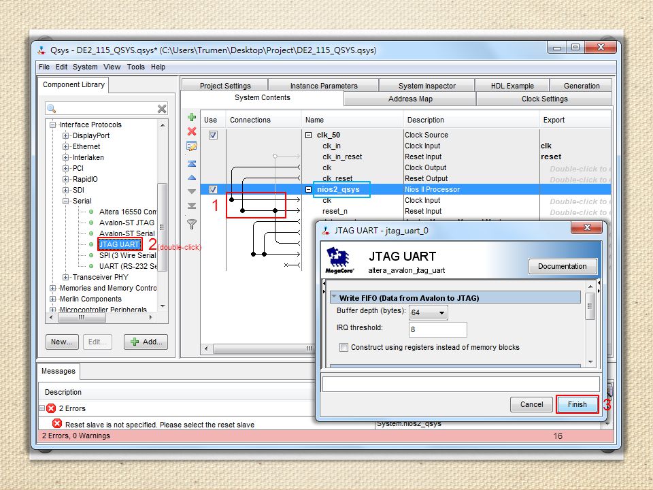Expand the DisplayPort tree node
Image resolution: width=653 pixels, height=490 pixels.
(65, 136)
